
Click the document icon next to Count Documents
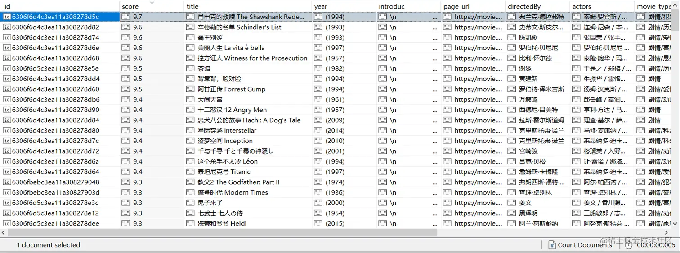pyautogui.click(x=552, y=245)
